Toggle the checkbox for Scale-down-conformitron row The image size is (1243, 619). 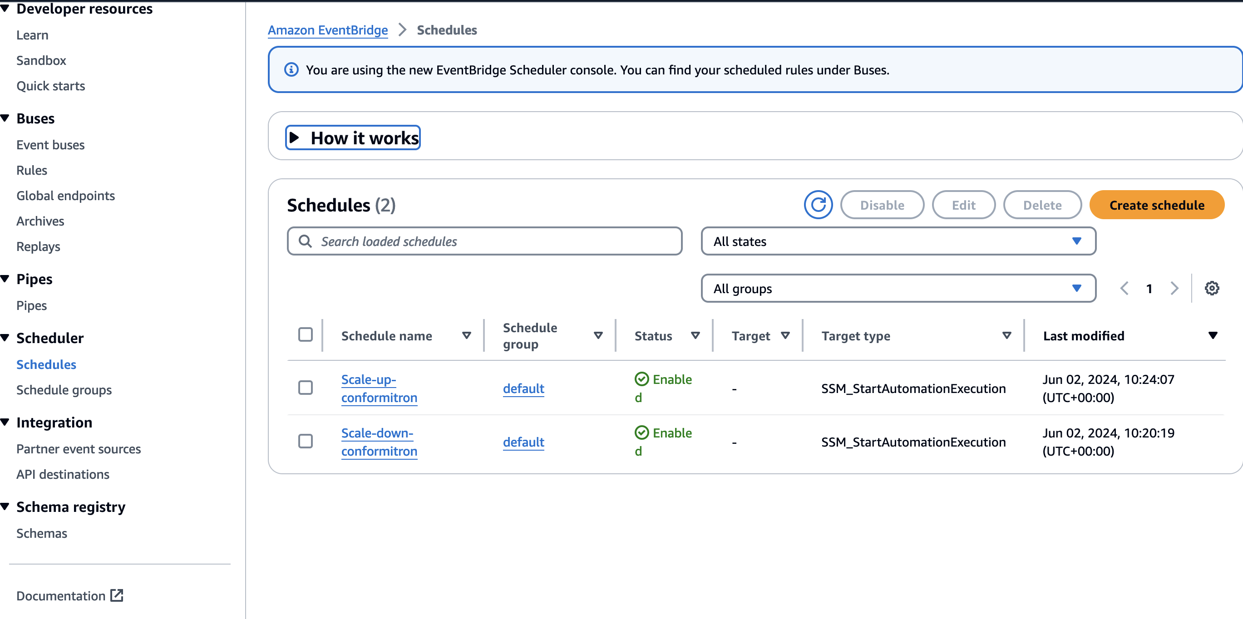[305, 442]
